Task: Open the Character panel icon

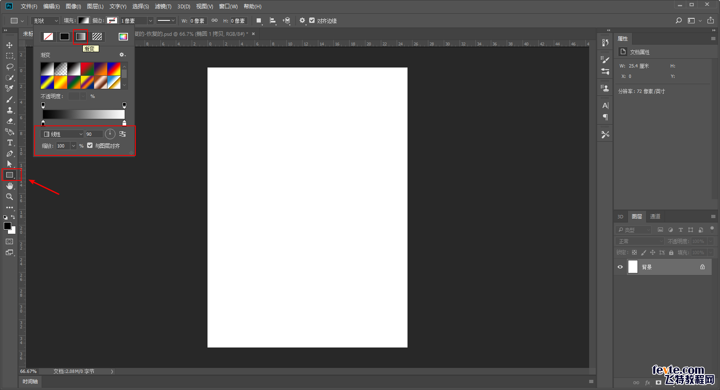Action: tap(605, 105)
